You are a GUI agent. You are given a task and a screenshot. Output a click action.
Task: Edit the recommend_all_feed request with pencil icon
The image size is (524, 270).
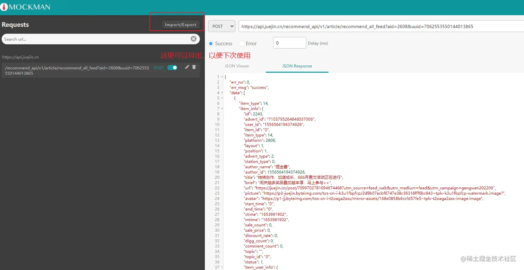point(187,67)
